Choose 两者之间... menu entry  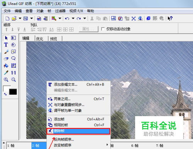[78, 99]
